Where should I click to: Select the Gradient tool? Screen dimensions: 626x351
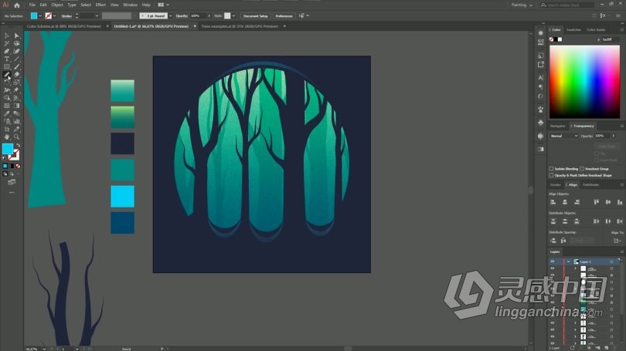16,106
